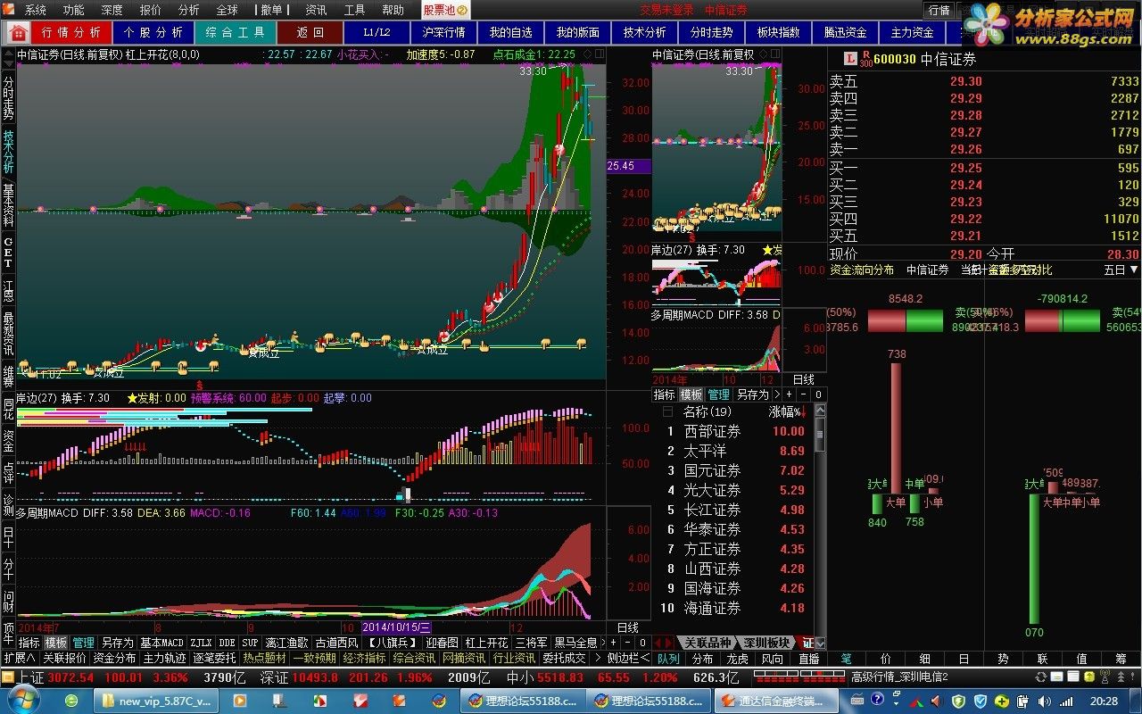Click the 行情分析 button

click(71, 32)
